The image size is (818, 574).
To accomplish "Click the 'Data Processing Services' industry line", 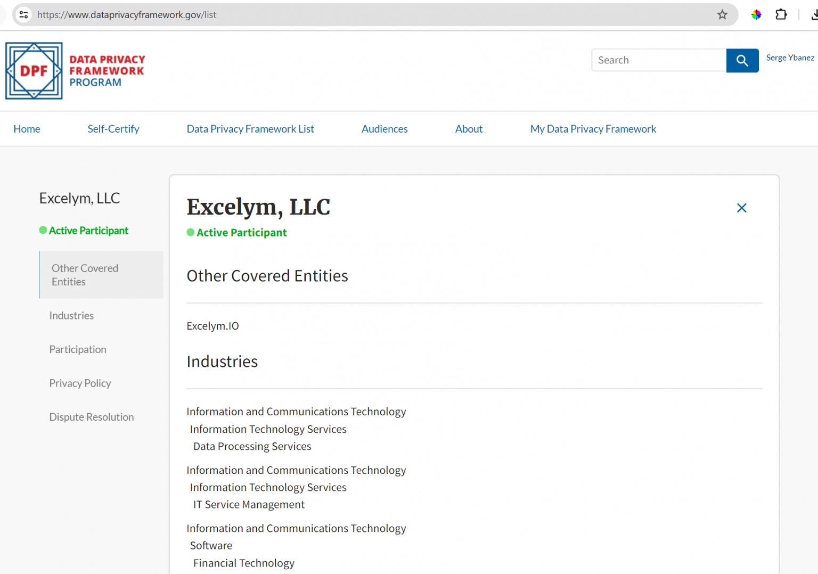I will [x=252, y=446].
